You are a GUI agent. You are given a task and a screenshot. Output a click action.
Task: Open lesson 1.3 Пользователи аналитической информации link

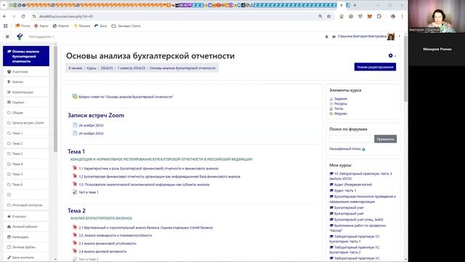(144, 184)
